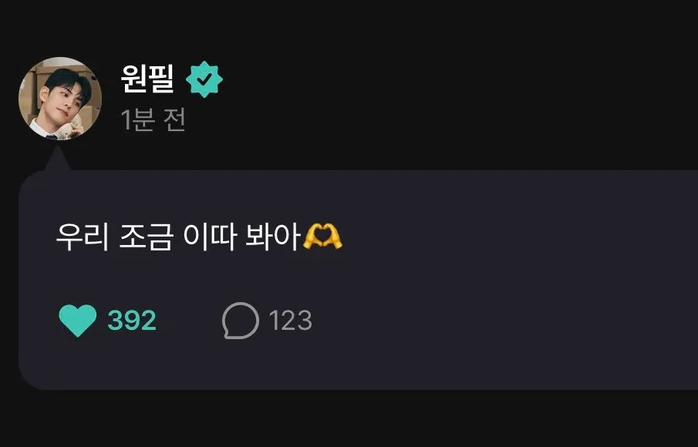Open the profile via username 원필
This screenshot has height=447, width=698.
pyautogui.click(x=147, y=79)
